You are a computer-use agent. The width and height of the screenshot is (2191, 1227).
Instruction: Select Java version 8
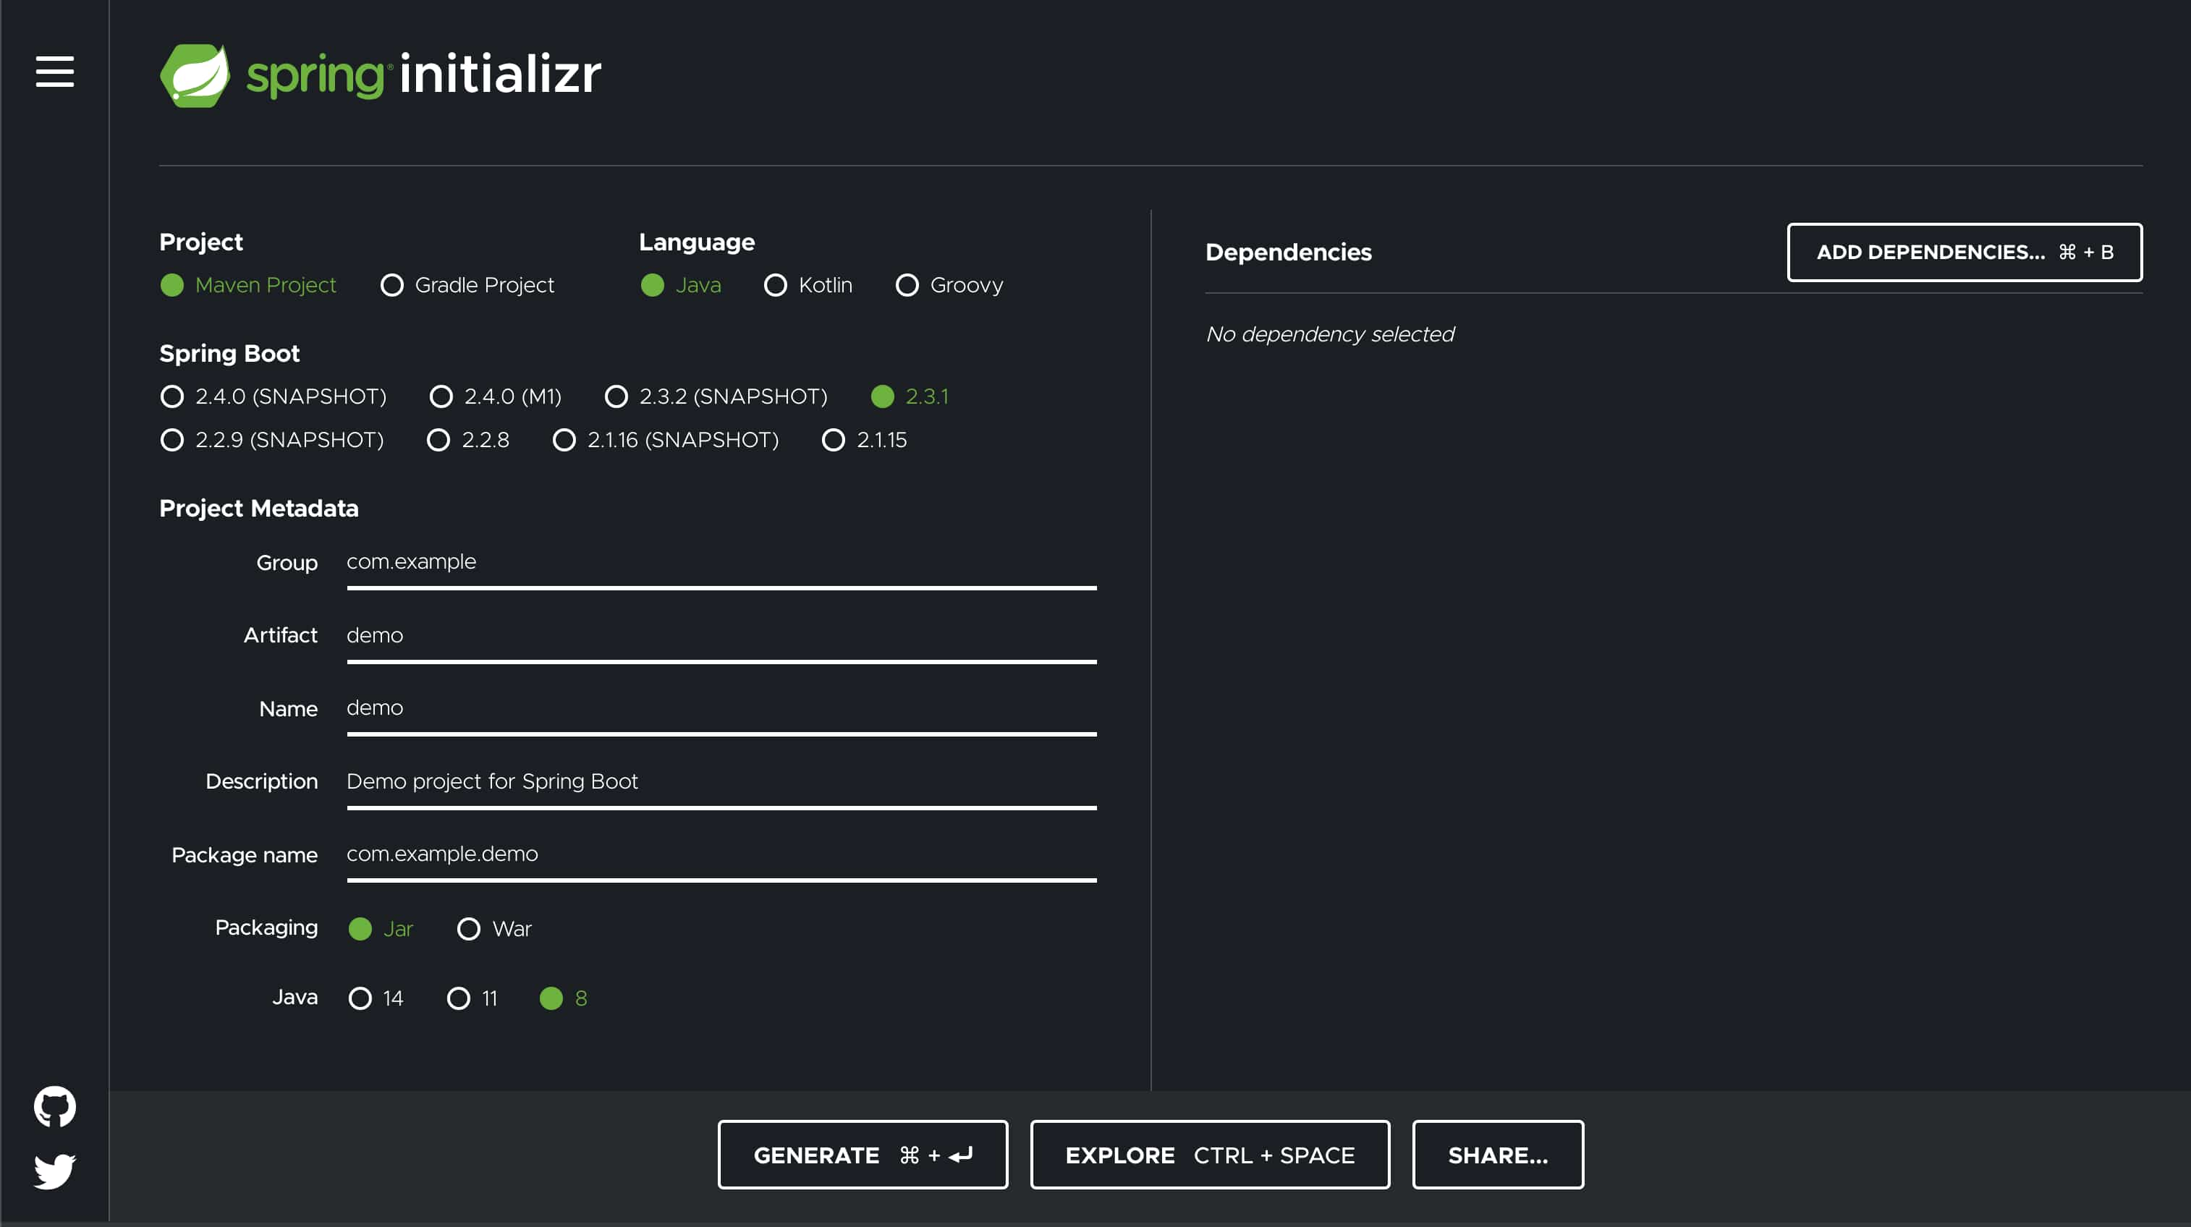pos(563,998)
